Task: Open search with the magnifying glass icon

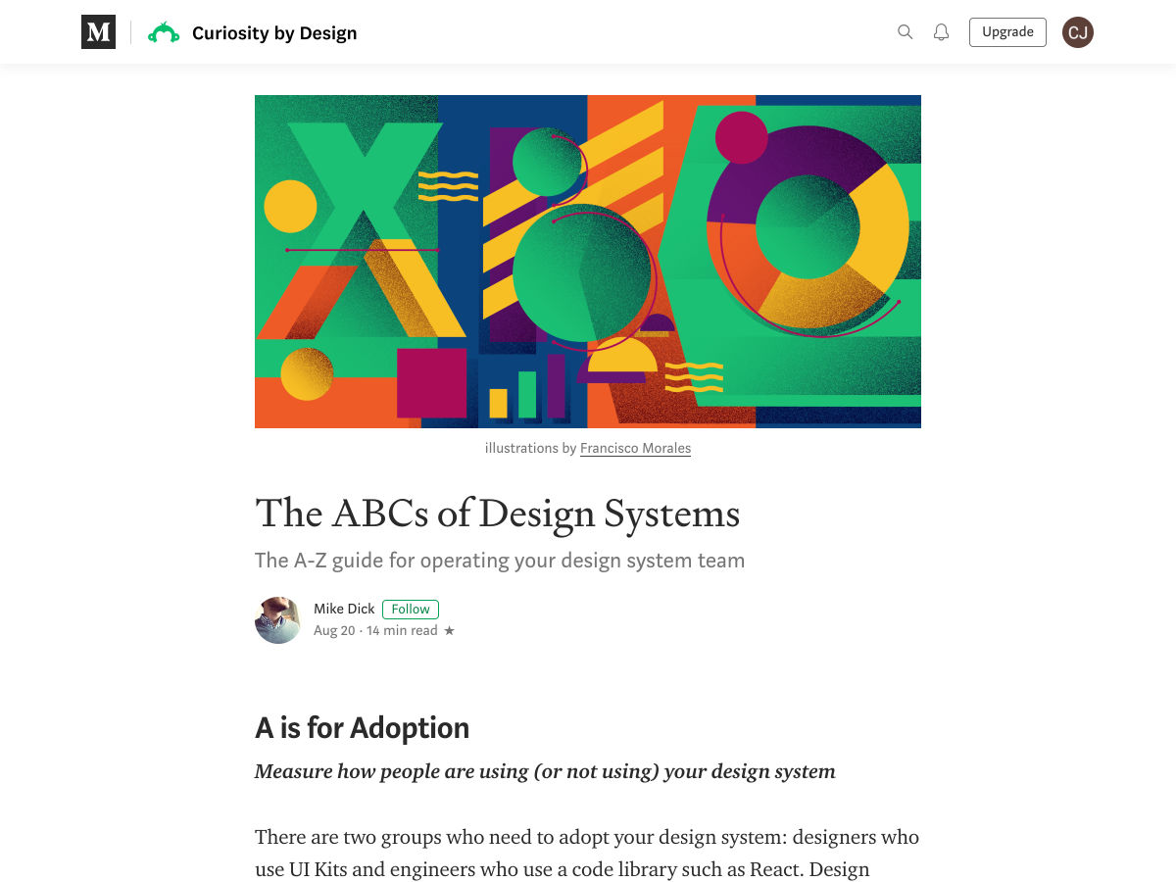Action: [x=905, y=32]
